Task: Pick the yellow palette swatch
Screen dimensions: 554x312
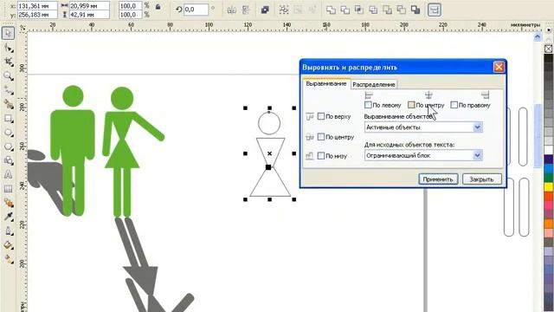Action: tap(548, 187)
